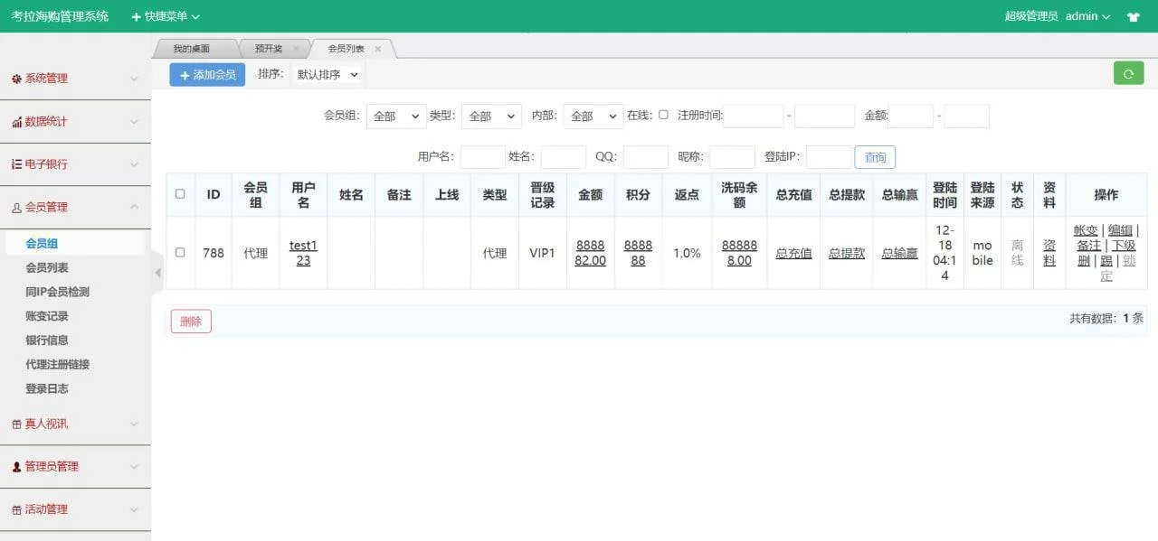Image resolution: width=1158 pixels, height=541 pixels.
Task: Click the skin theme shirt icon
Action: (1133, 16)
